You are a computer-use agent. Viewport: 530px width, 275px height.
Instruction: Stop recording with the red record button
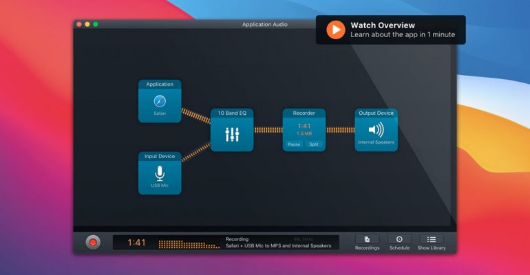pos(93,242)
